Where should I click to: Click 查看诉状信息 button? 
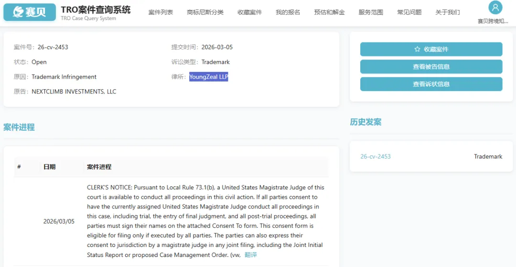click(x=431, y=84)
